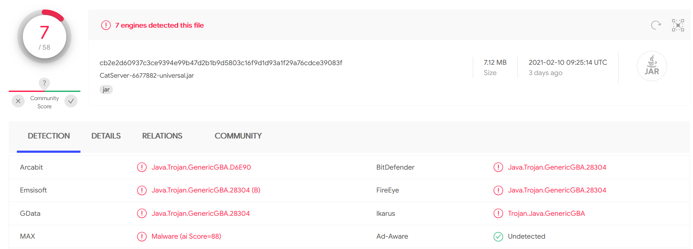
Task: Open the Malware (ai Score=88) MAX result
Action: click(x=186, y=236)
